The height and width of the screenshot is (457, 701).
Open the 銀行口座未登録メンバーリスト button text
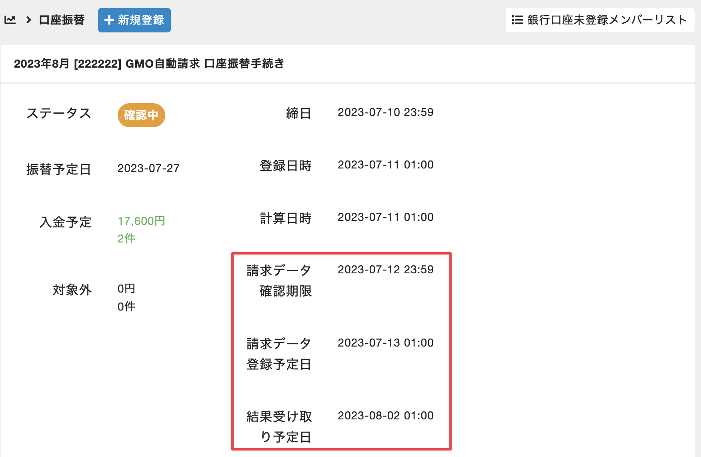(x=607, y=20)
